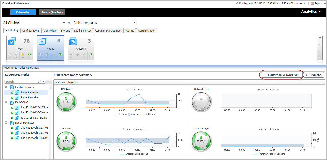
Task: Click the search magnifier icon
Action: 40,82
